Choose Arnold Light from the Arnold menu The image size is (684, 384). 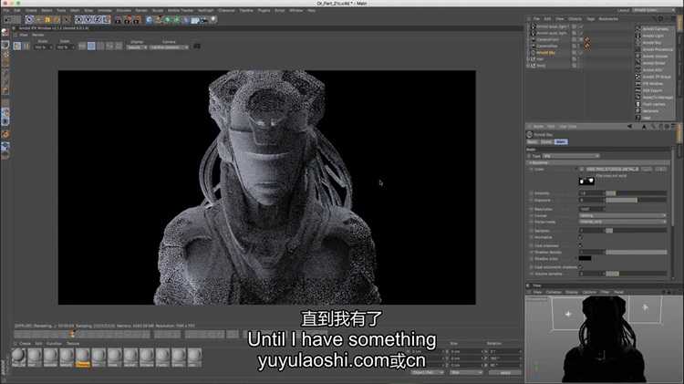click(x=653, y=36)
